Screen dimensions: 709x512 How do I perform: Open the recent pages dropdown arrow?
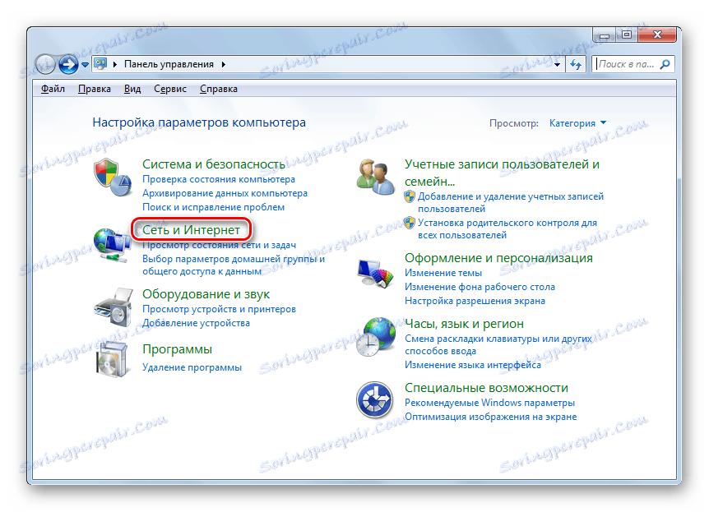[85, 65]
